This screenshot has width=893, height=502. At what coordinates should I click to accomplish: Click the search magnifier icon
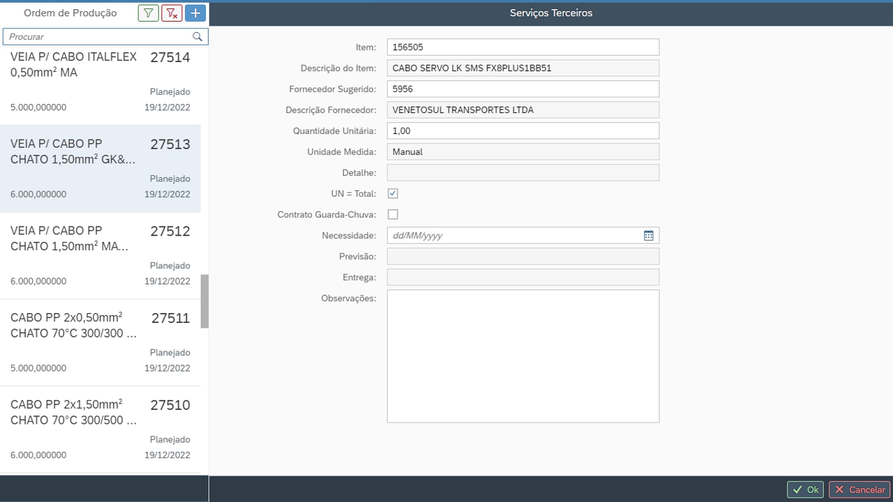pyautogui.click(x=197, y=37)
